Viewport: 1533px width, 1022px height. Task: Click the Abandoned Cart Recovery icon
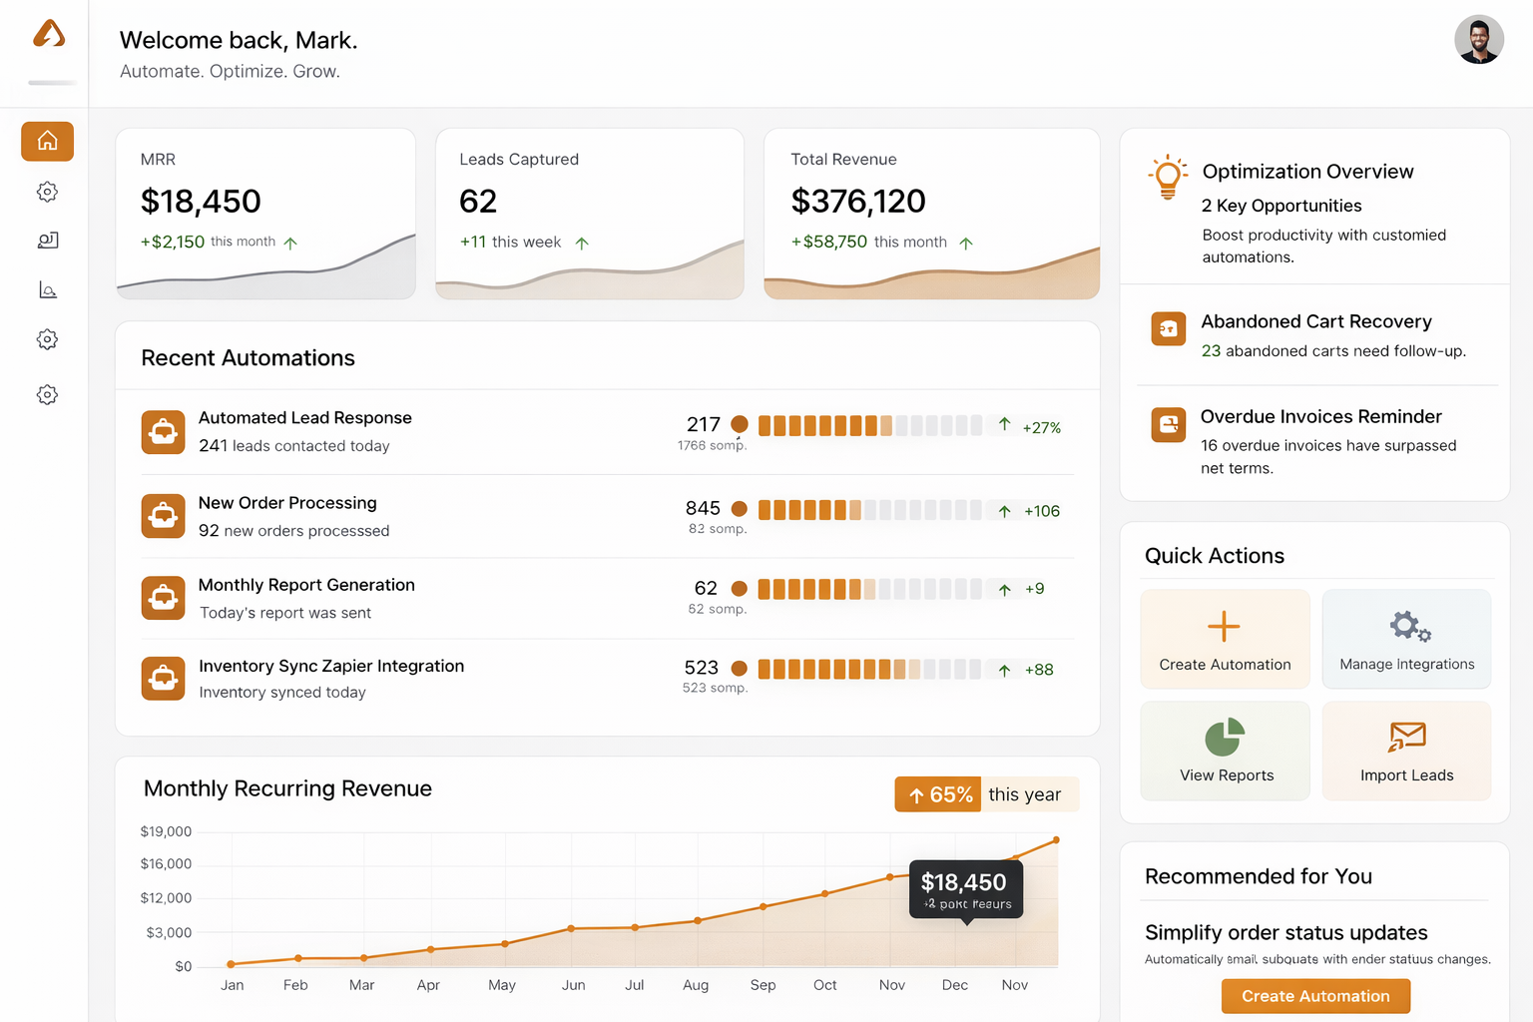point(1168,328)
